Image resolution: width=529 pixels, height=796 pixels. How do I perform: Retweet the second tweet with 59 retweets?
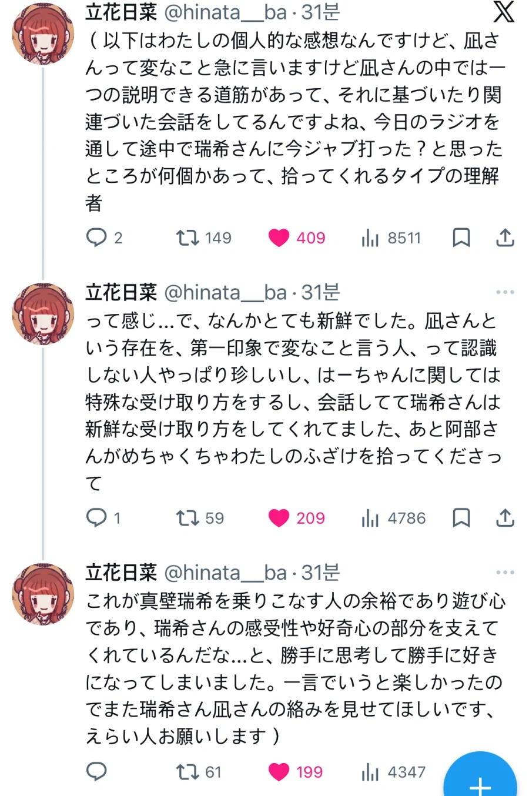pos(188,518)
